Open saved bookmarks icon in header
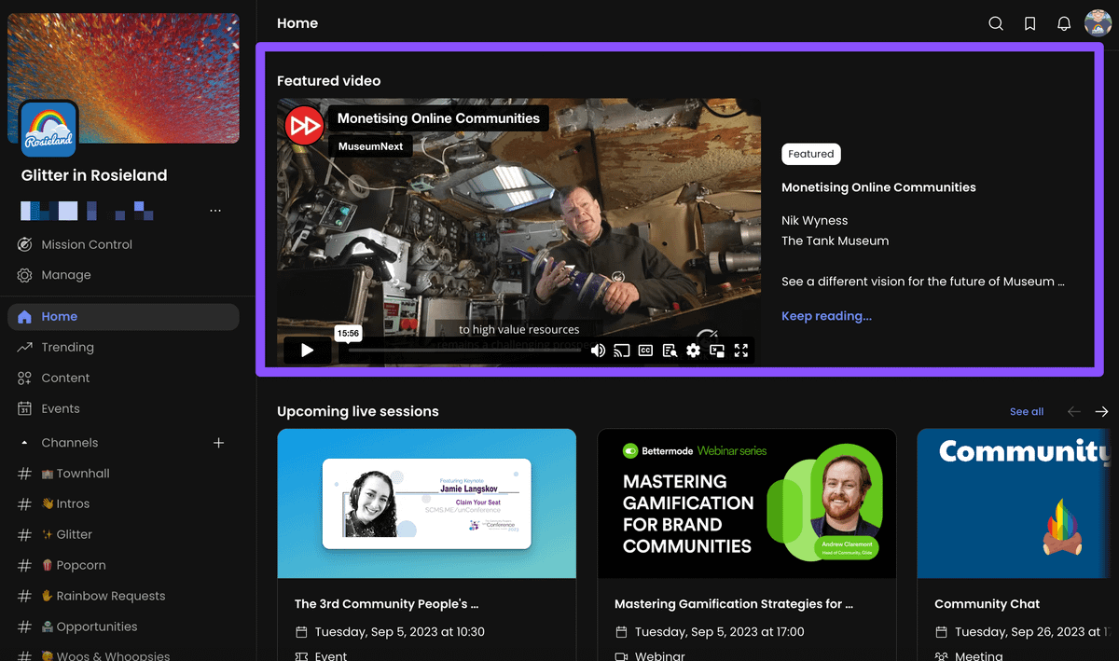Screen dimensions: 1119x661 pyautogui.click(x=1029, y=23)
